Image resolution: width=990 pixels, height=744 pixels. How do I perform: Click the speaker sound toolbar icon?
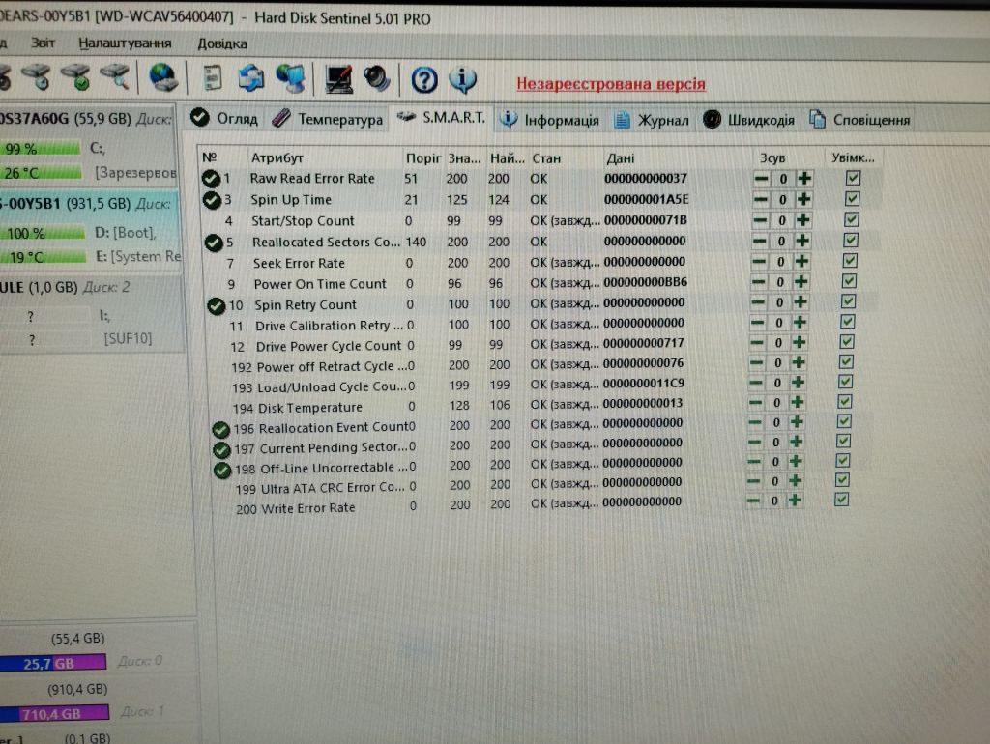tap(377, 79)
